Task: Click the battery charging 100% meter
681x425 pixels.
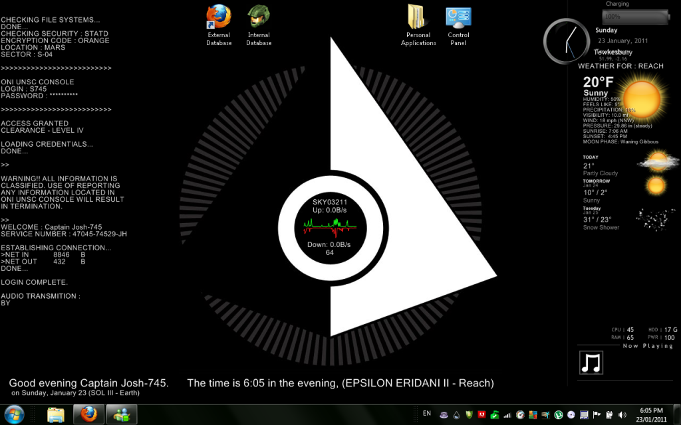Action: pos(636,17)
